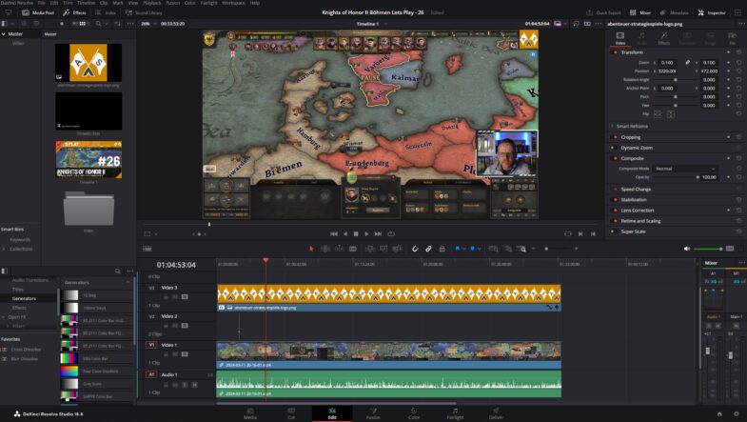Screen dimensions: 747x422
Task: Toggle the Transform section enable switch
Action: tap(615, 52)
